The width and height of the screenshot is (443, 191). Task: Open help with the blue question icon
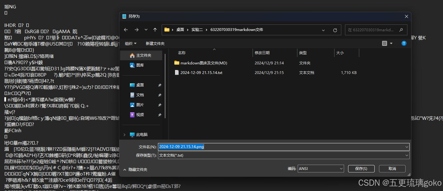click(404, 44)
